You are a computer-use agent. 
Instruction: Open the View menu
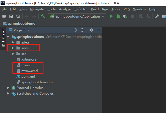click(x=23, y=9)
